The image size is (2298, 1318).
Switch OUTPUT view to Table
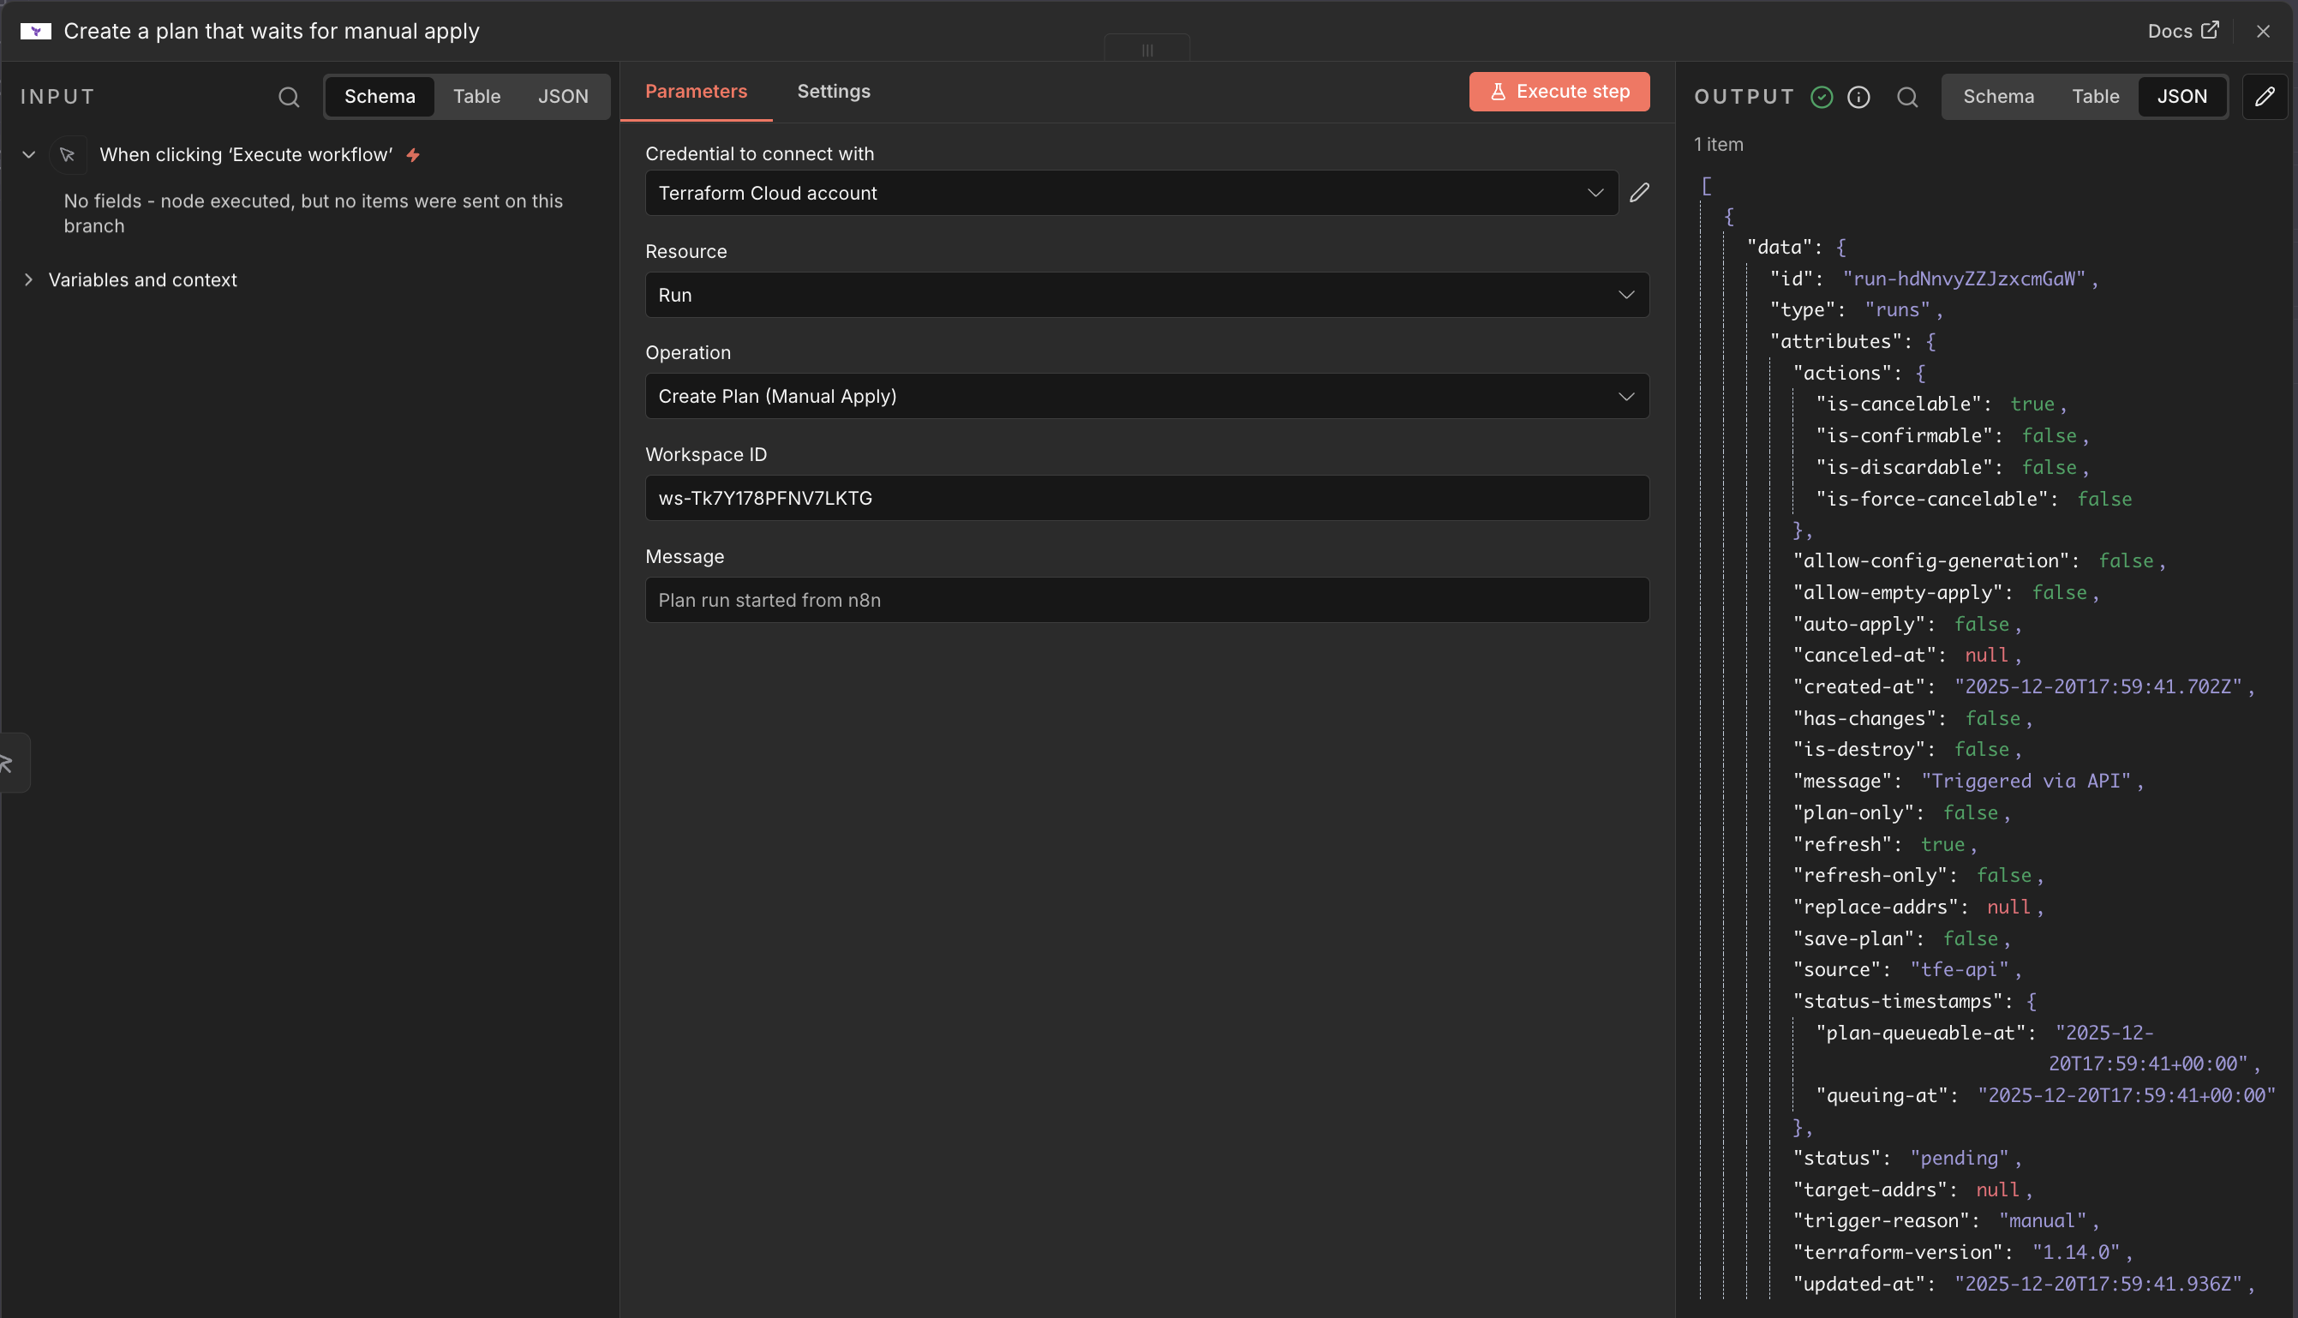2095,97
